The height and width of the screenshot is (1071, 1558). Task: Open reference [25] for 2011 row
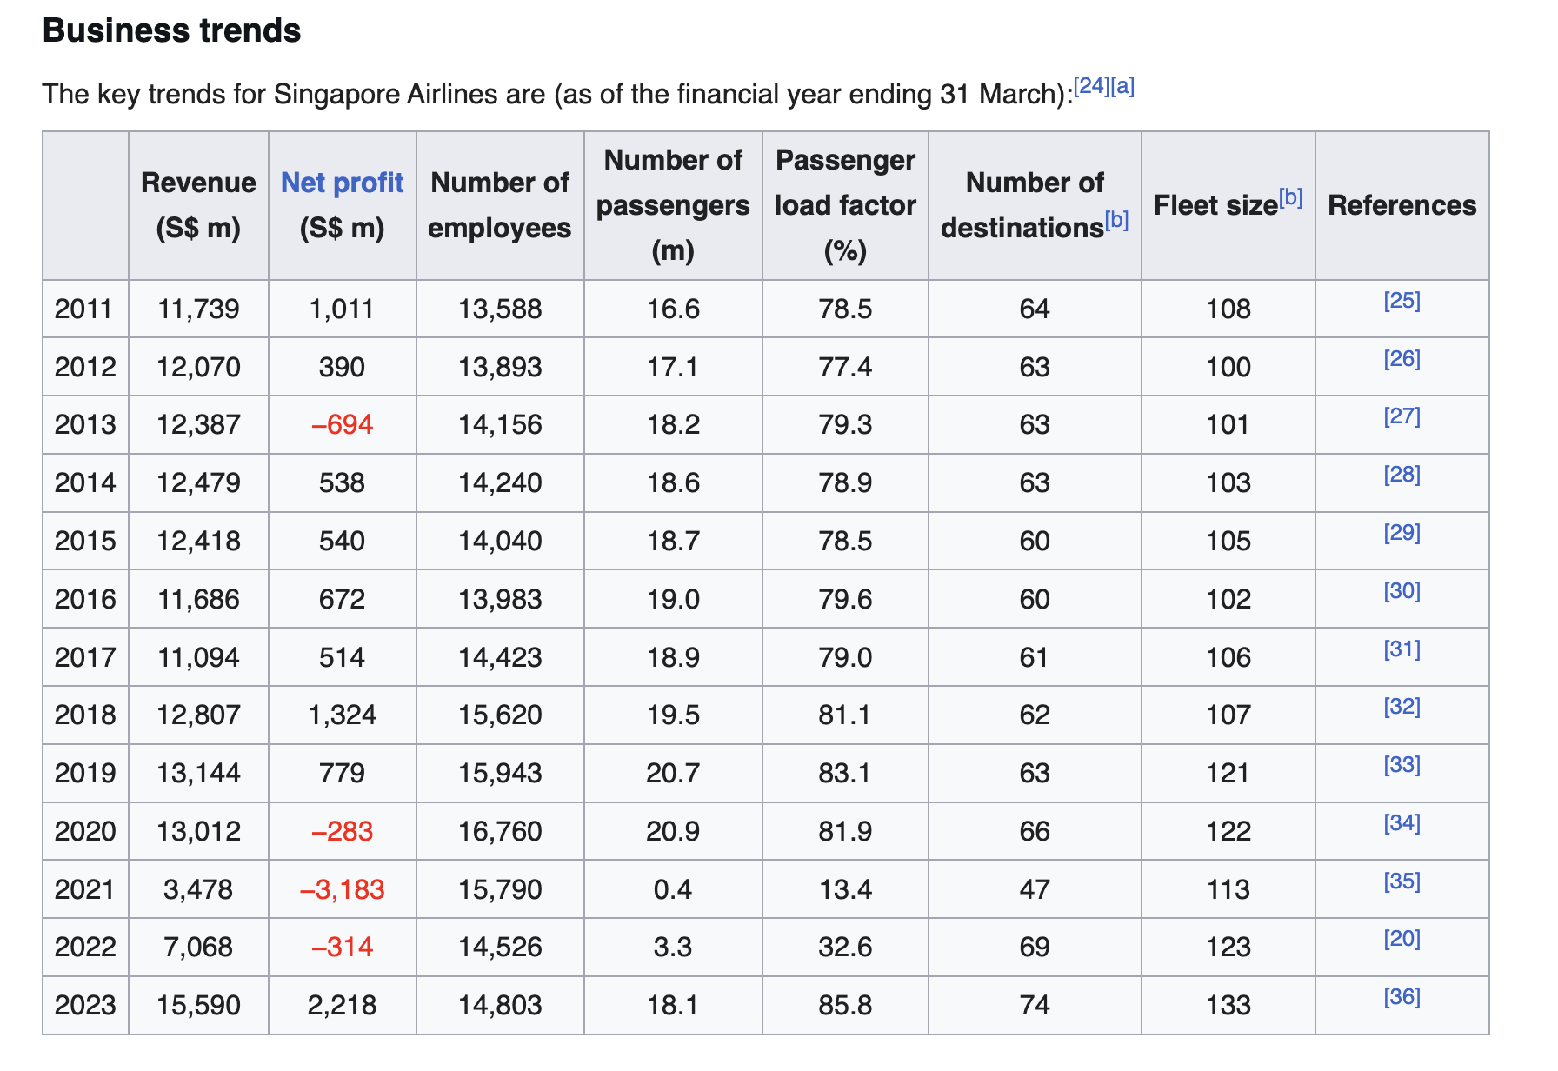click(x=1402, y=301)
